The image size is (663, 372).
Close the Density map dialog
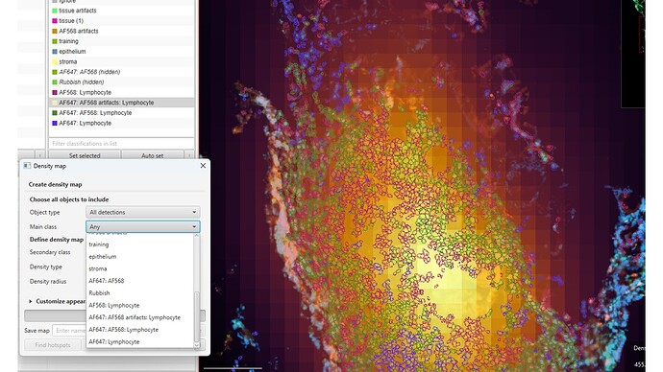coord(203,166)
